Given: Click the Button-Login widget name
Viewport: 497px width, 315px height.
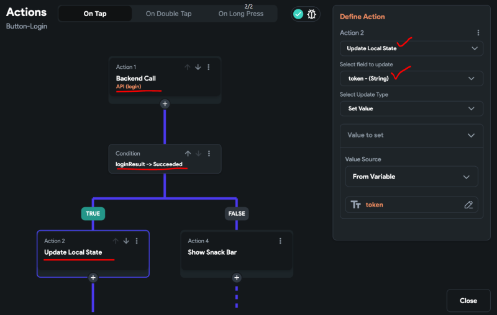Looking at the screenshot, I should (27, 26).
